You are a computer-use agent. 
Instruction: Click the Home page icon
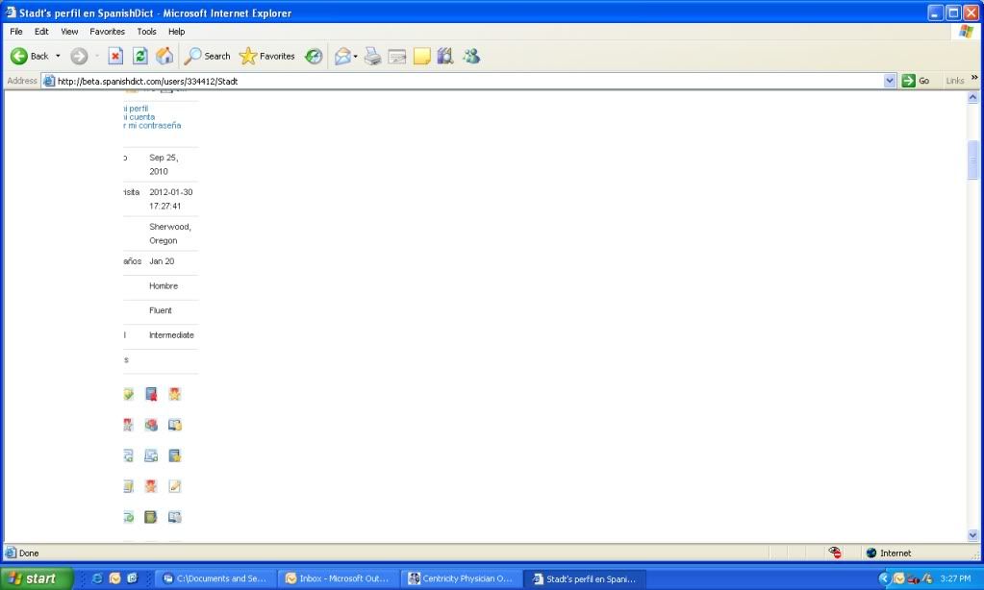164,56
